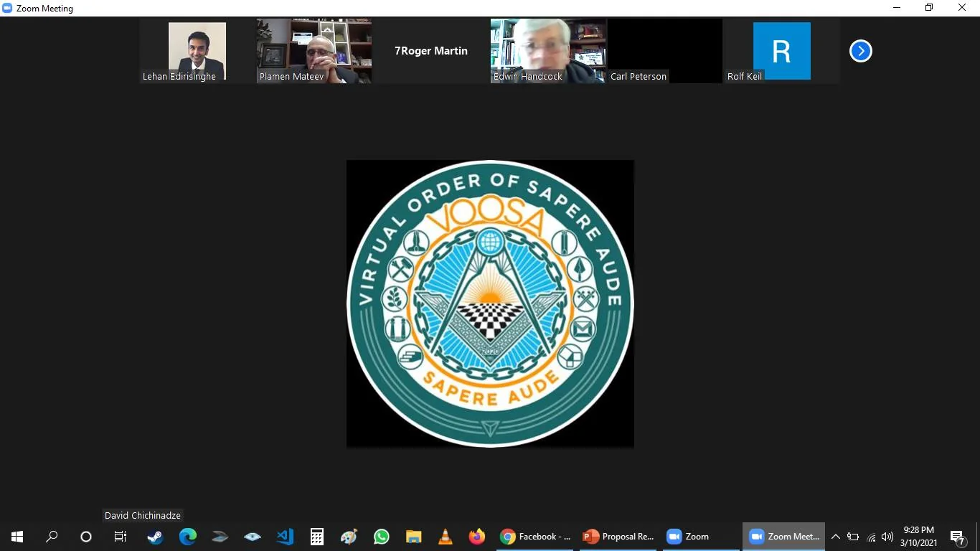Restore down the Zoom Meeting window
The image size is (980, 551).
tap(929, 8)
